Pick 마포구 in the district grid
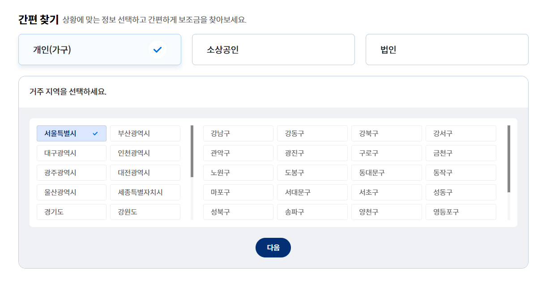The height and width of the screenshot is (282, 542). [238, 192]
